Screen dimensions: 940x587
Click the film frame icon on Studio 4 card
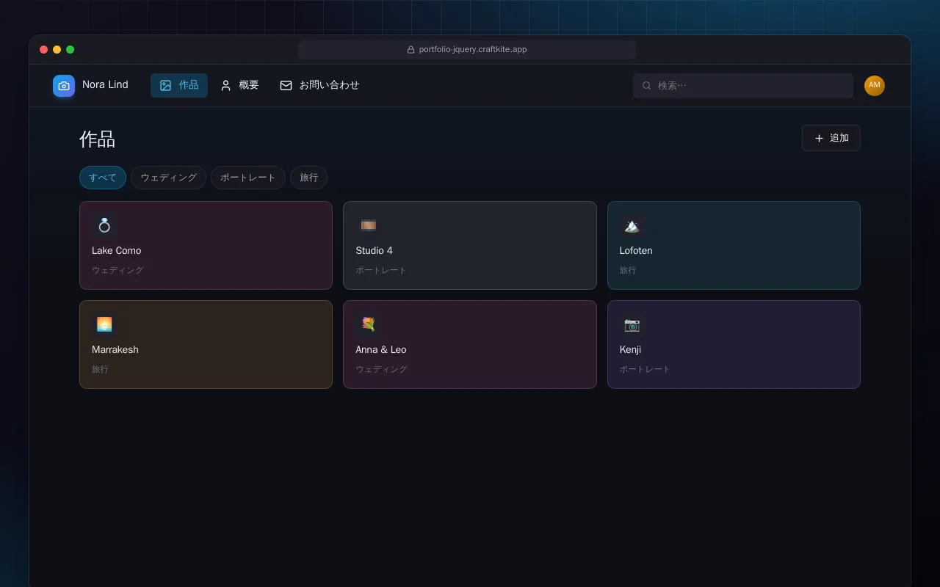[x=368, y=225]
